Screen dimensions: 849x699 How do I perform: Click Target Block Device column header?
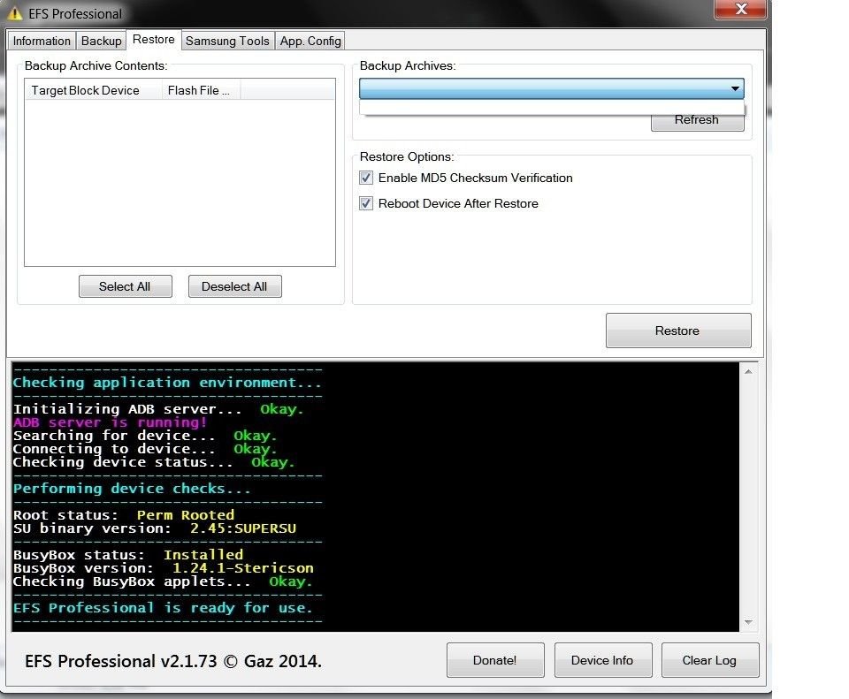93,90
